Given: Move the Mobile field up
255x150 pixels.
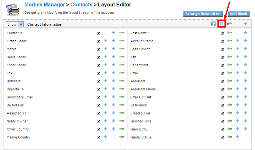Looking at the screenshot, I should click(x=105, y=49).
